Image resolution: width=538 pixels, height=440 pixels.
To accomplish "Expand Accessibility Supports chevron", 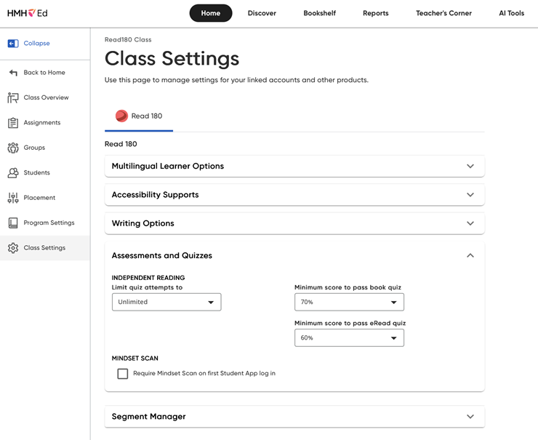I will 470,195.
